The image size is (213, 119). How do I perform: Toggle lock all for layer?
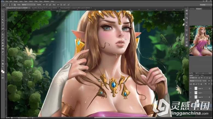point(201,84)
